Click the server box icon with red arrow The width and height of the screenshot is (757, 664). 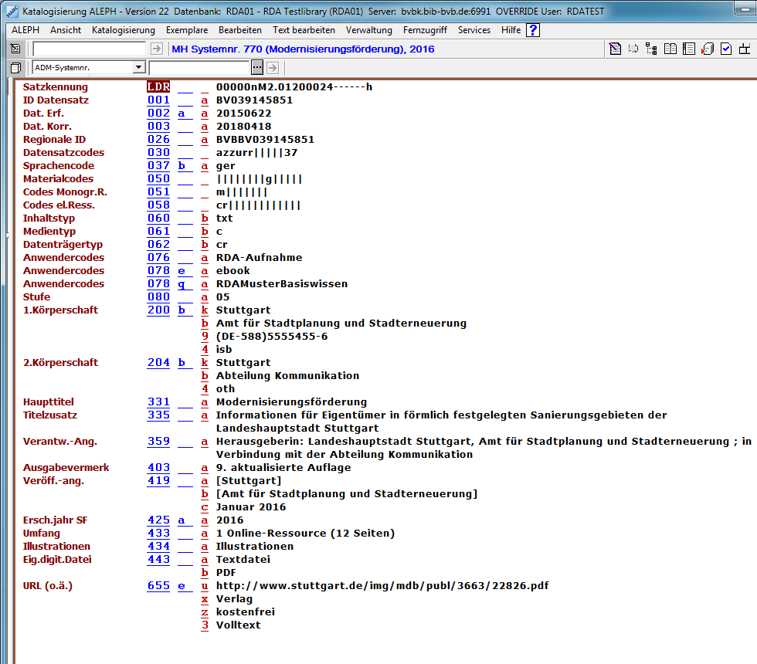point(707,49)
